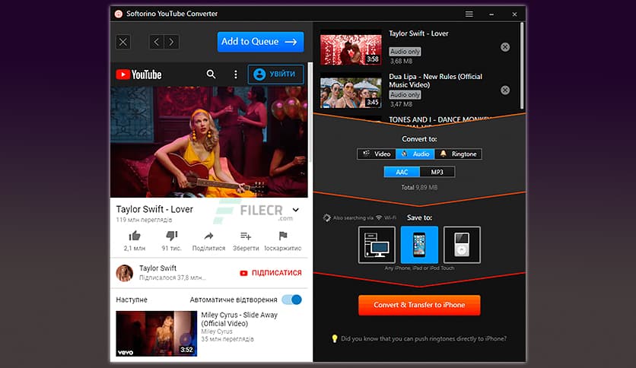The image size is (636, 368).
Task: Click the Wi-Fi searching gear icon
Action: coord(326,218)
